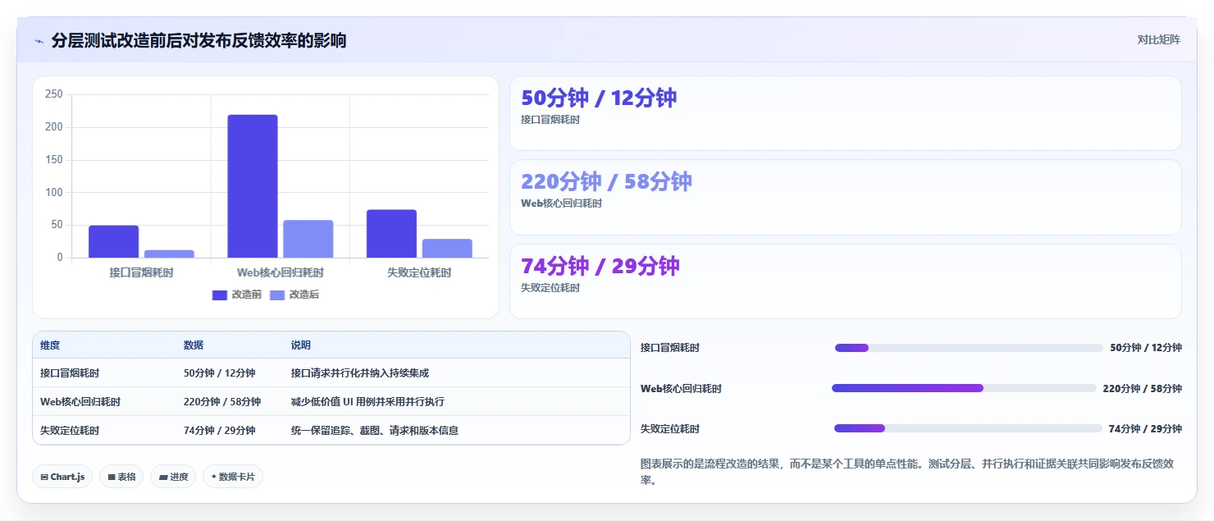
Task: Click the footnote paragraph starting 图表展示的是流程改造的结果
Action: click(x=907, y=472)
